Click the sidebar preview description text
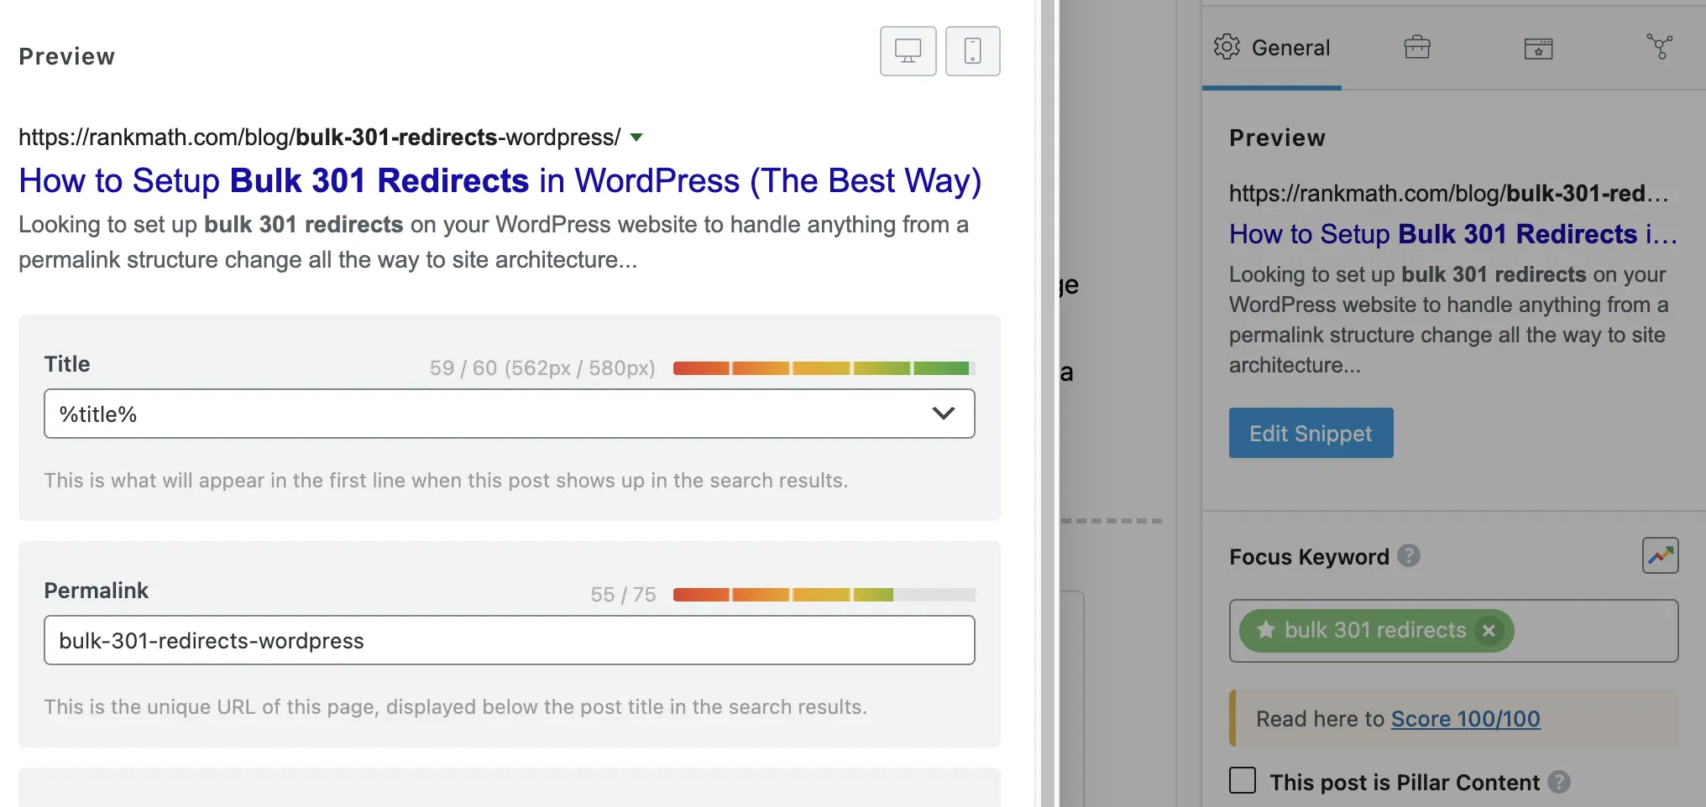Image resolution: width=1706 pixels, height=807 pixels. click(1449, 320)
